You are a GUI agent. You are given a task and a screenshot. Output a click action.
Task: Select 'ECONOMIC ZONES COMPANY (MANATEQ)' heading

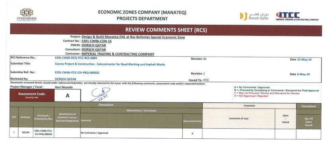(x=142, y=12)
